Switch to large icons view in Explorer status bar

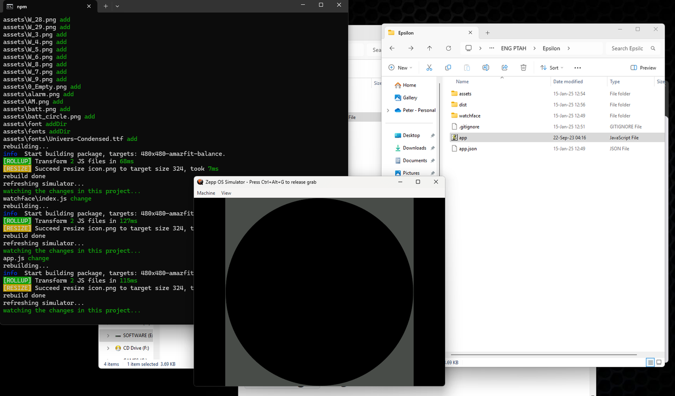coord(660,362)
